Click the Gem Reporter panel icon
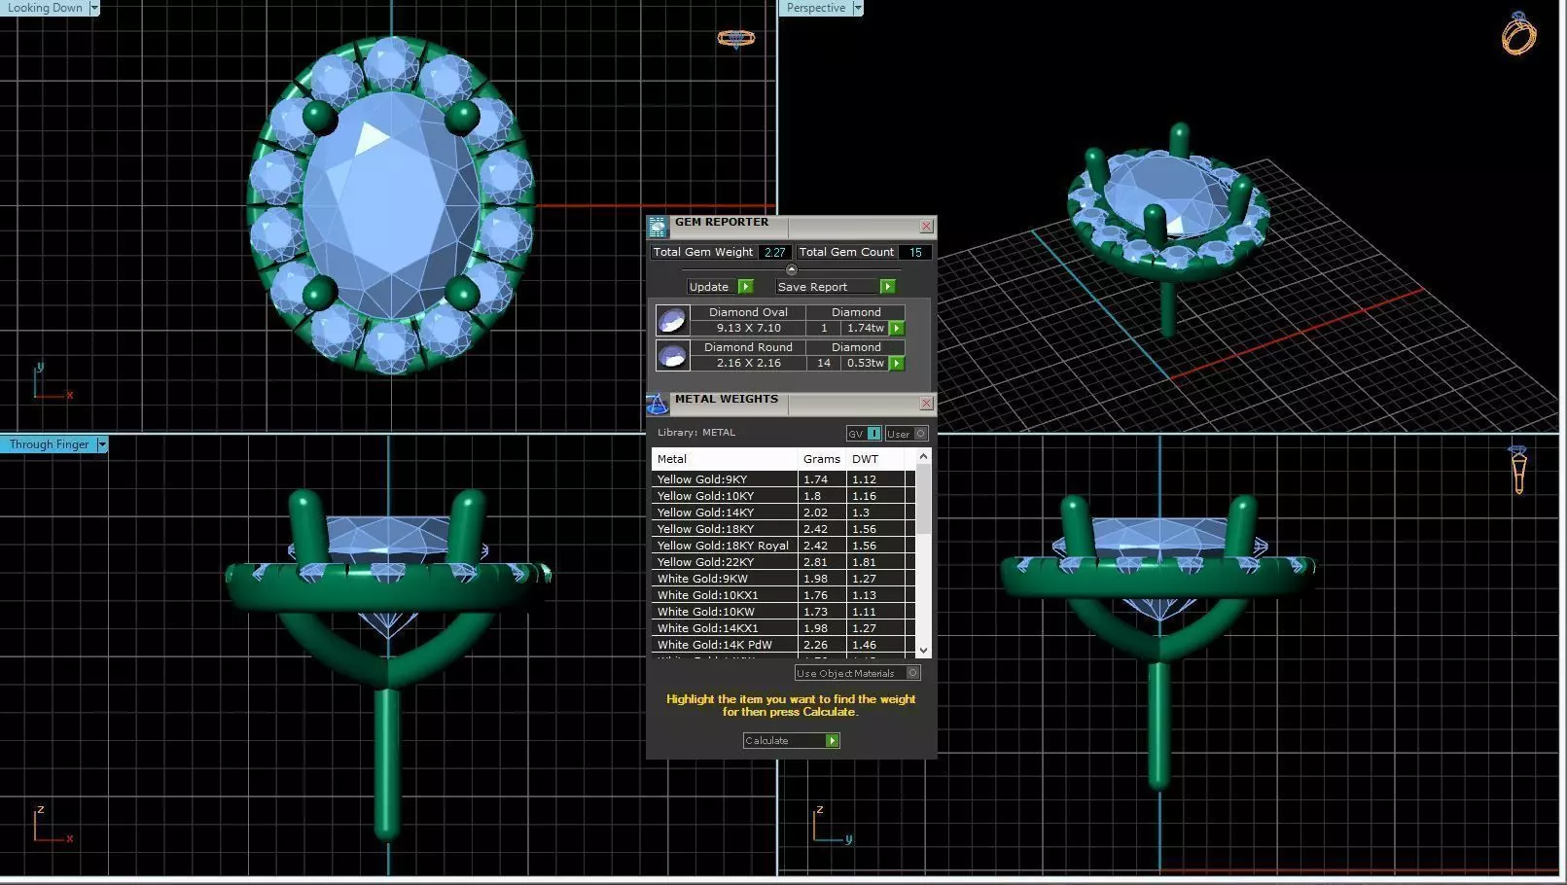Viewport: 1567px width, 885px height. 658,227
